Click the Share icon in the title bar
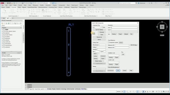The width and height of the screenshot is (170, 95). tap(54, 3)
